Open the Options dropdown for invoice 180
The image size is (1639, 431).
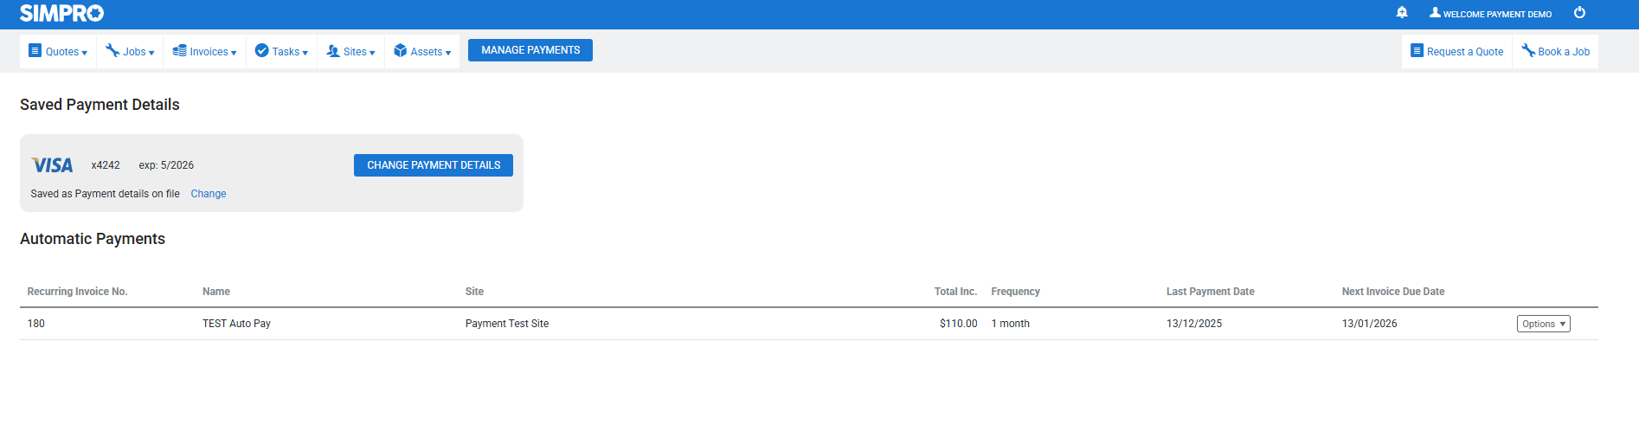point(1543,324)
